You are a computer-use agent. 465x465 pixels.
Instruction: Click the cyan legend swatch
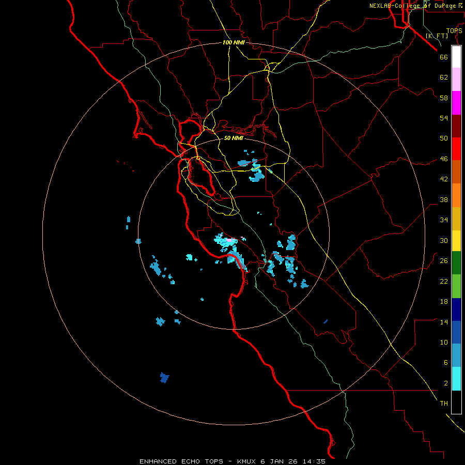tap(456, 379)
